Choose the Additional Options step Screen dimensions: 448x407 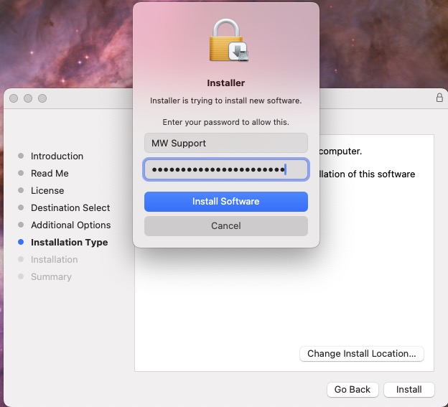click(x=70, y=225)
